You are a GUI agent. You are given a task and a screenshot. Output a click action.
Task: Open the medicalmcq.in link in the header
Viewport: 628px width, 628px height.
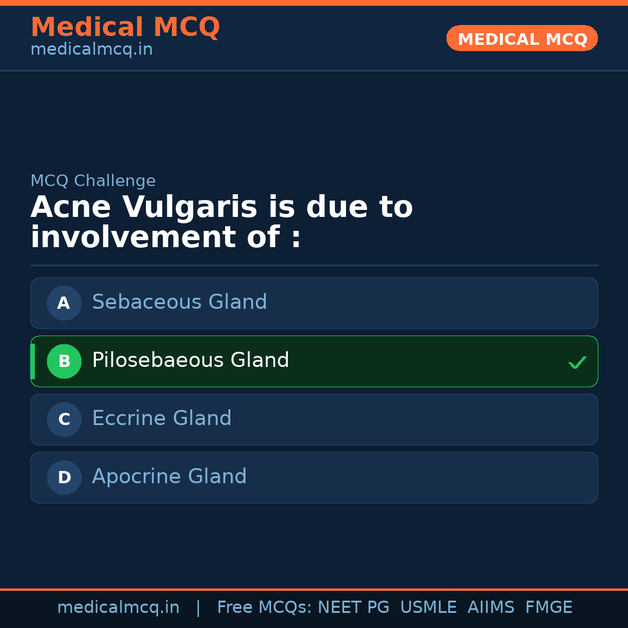[x=91, y=49]
